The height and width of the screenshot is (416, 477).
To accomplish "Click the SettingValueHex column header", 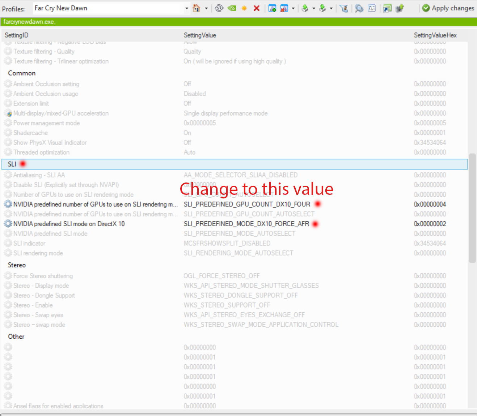I will [x=435, y=35].
